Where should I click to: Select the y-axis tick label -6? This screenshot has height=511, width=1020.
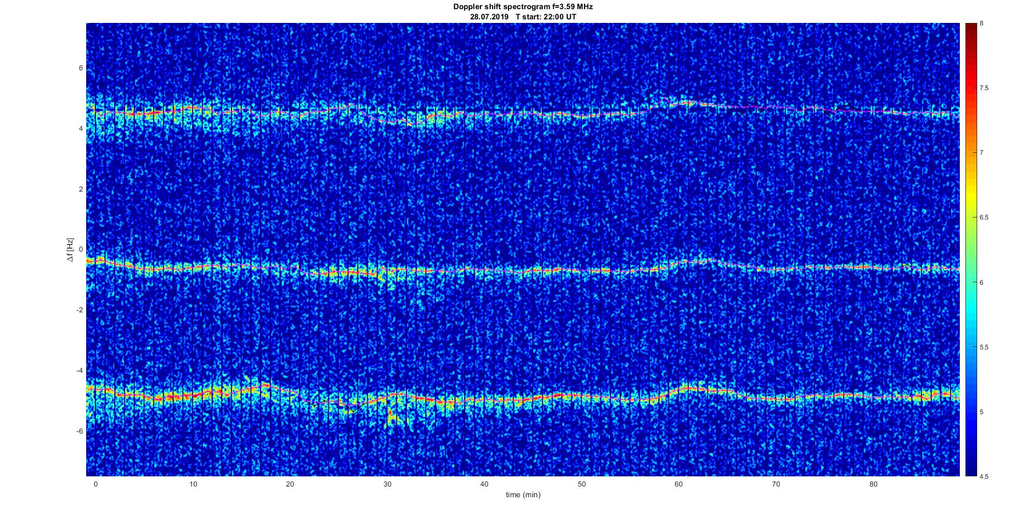pyautogui.click(x=80, y=431)
